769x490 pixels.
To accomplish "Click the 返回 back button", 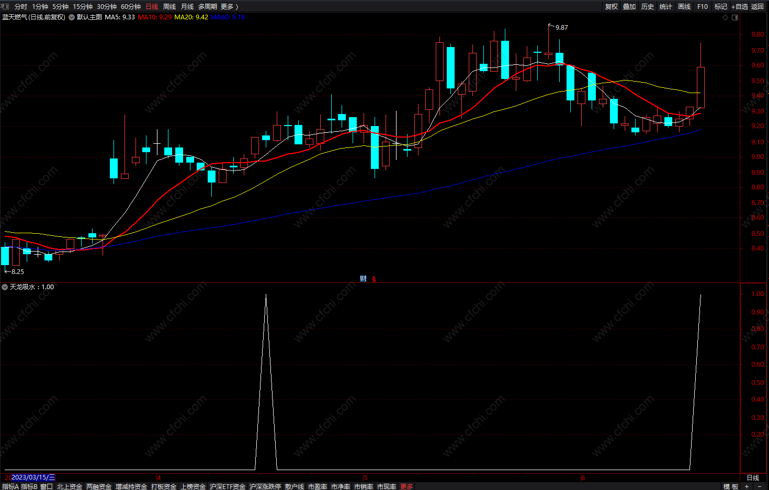I will click(x=757, y=6).
